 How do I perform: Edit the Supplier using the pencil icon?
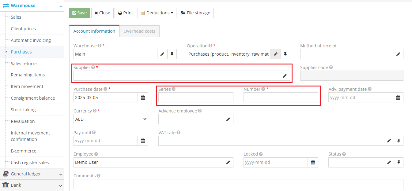tap(285, 75)
